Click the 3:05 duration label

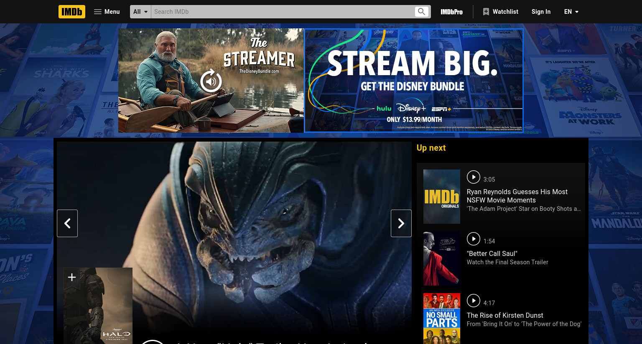[489, 180]
